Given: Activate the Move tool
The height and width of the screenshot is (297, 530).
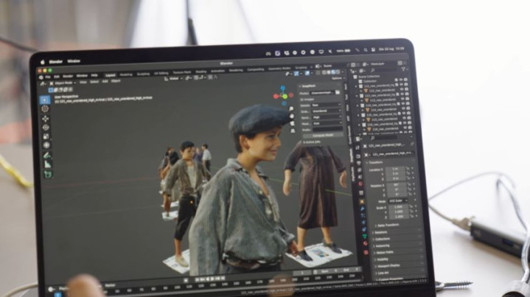Looking at the screenshot, I should coord(46,119).
